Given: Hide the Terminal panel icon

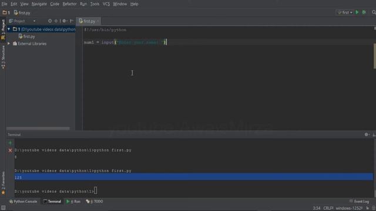Looking at the screenshot, I should [x=374, y=135].
